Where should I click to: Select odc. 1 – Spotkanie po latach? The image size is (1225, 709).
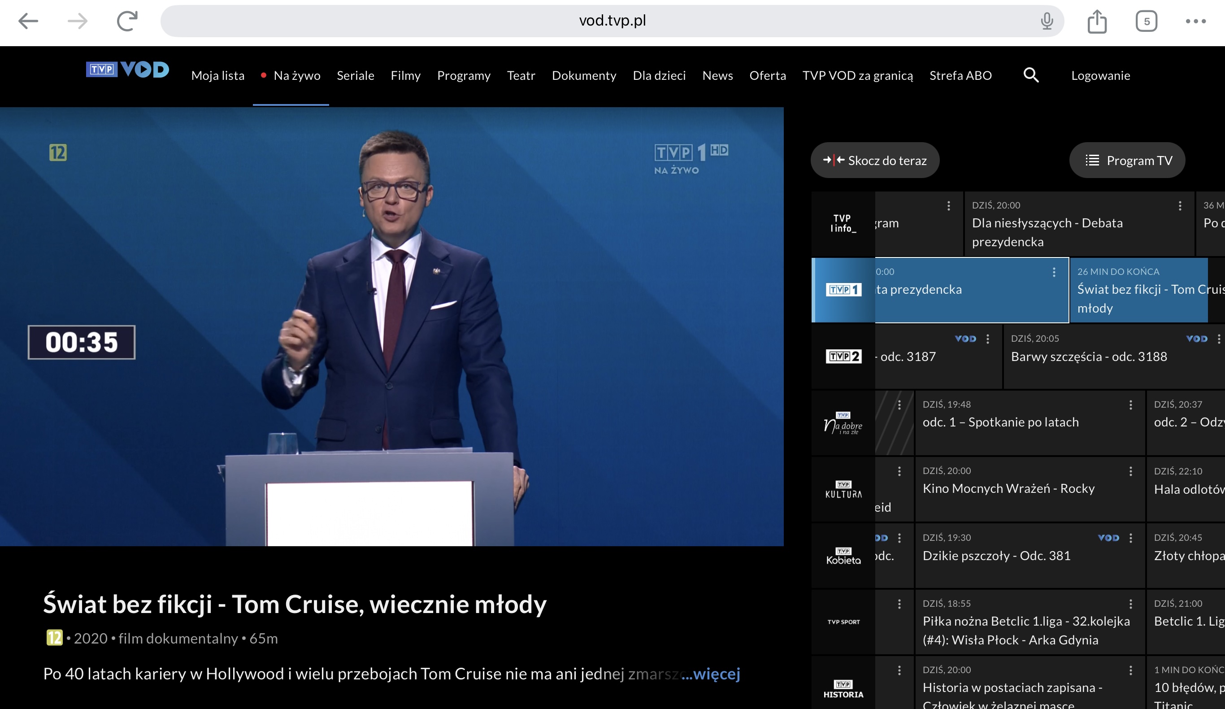(x=1030, y=423)
